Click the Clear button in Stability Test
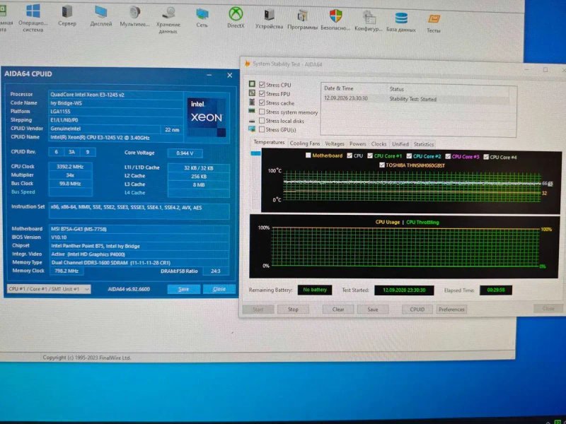This screenshot has height=424, width=566. 338,310
